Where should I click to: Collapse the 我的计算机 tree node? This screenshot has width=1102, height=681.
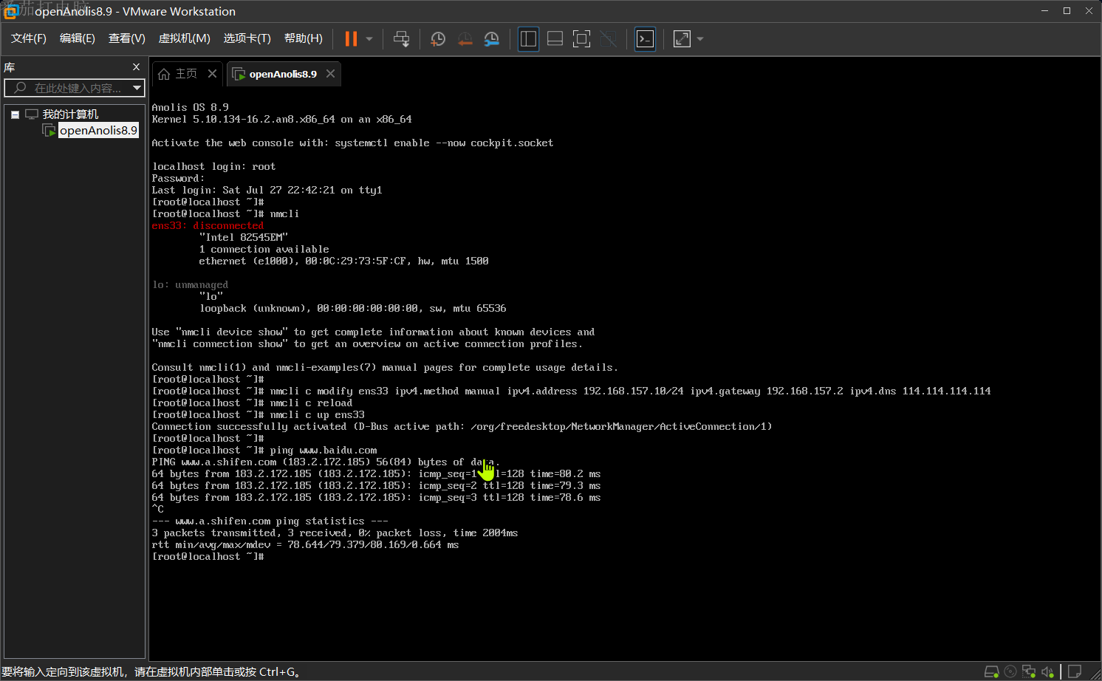[15, 114]
